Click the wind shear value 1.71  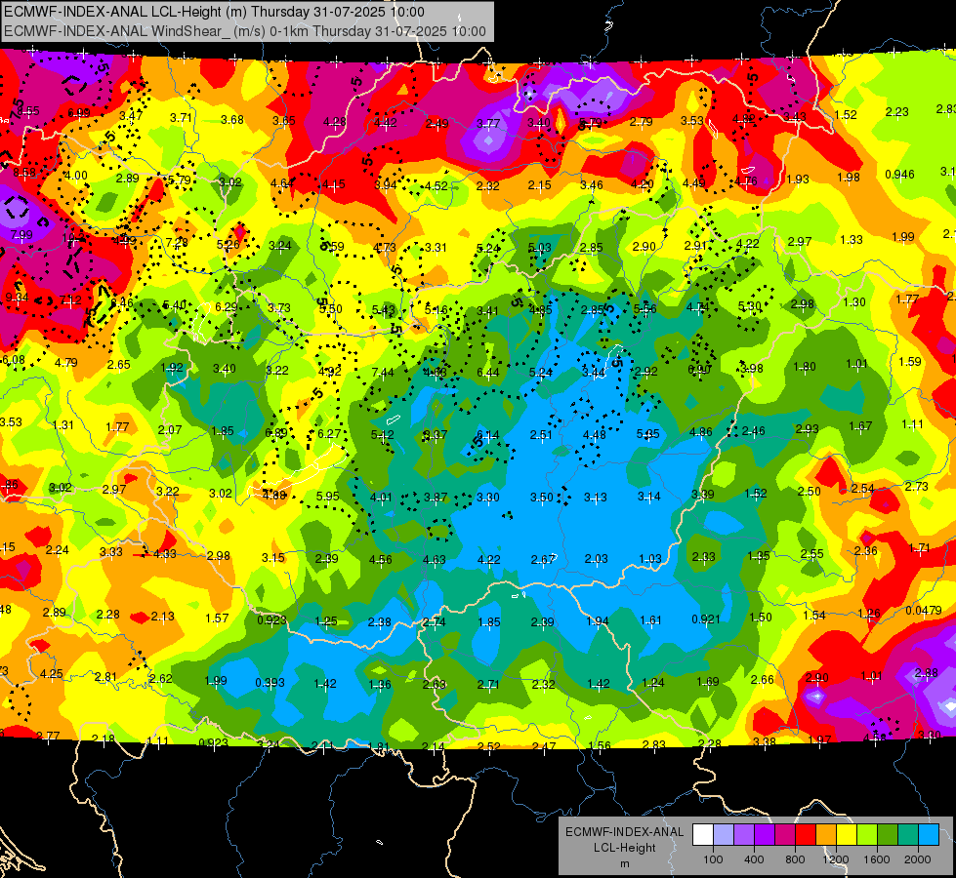coord(920,547)
